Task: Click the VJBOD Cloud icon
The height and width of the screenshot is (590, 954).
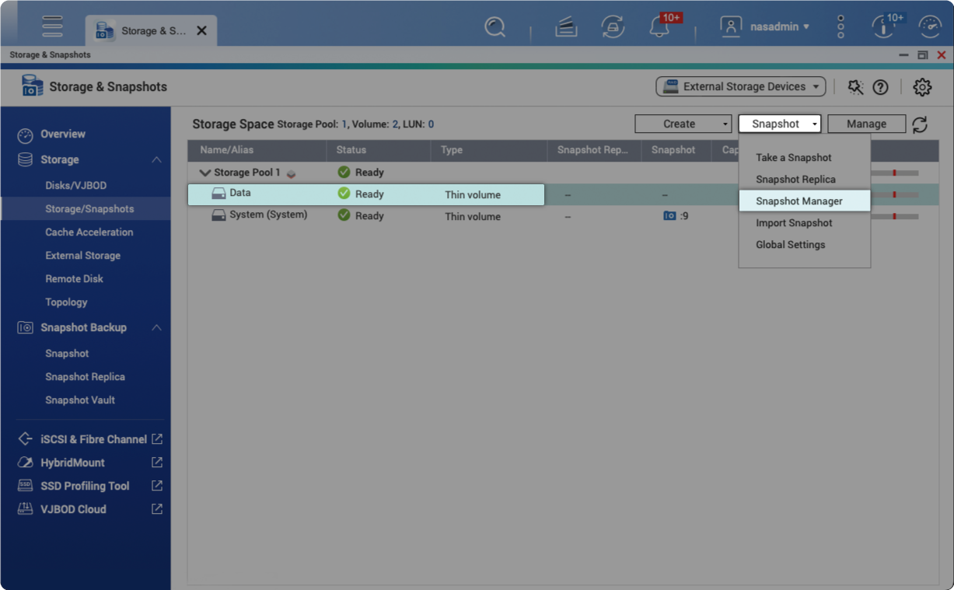Action: click(25, 509)
